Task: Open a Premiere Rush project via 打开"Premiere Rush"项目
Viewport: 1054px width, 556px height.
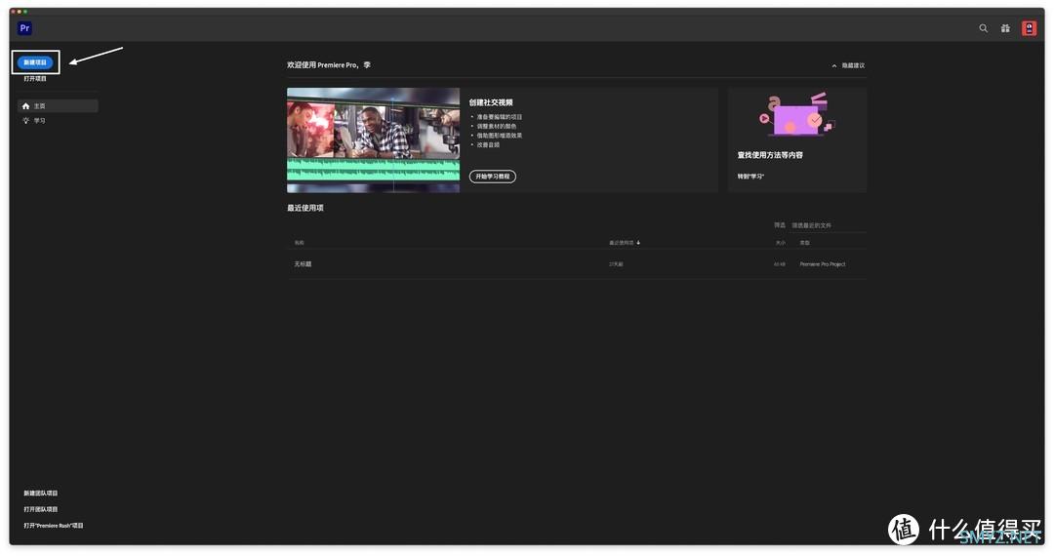Action: pyautogui.click(x=54, y=526)
